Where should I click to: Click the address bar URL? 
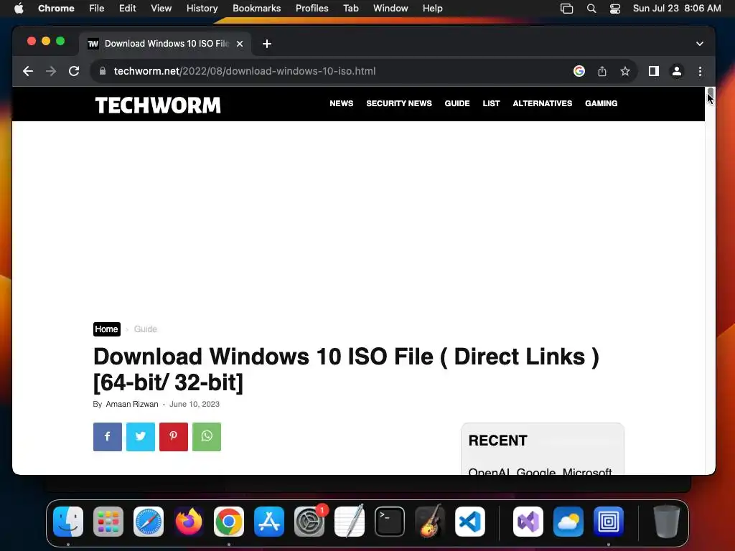tap(245, 71)
